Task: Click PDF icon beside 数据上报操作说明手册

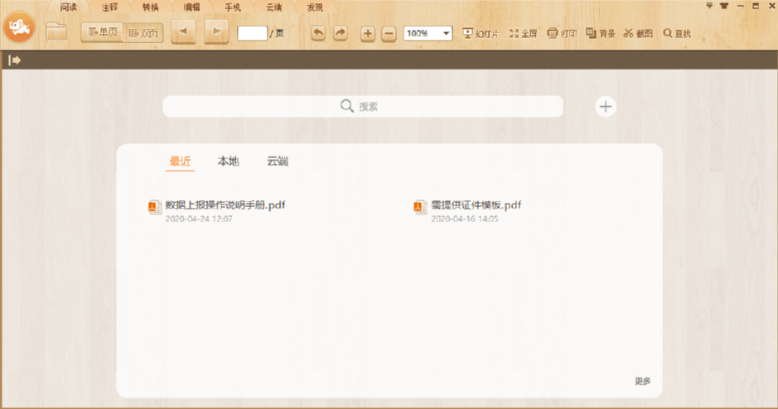Action: point(155,207)
